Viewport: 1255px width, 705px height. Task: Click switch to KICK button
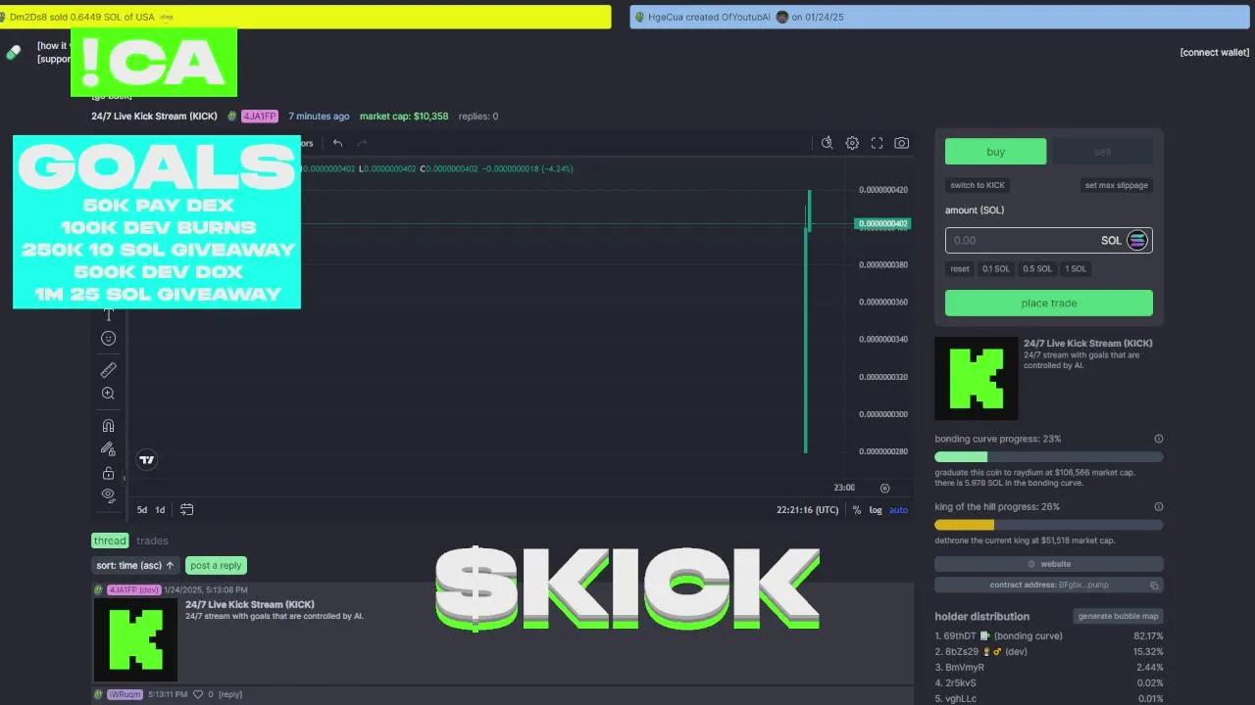tap(978, 185)
